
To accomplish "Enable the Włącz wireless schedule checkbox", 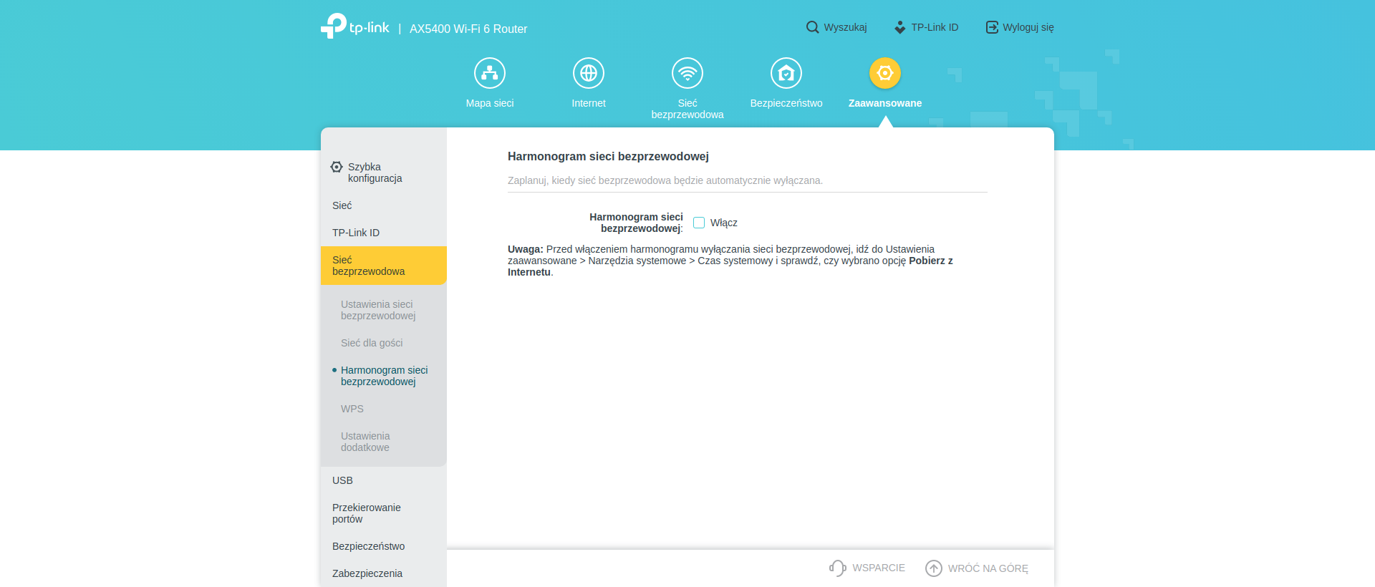I will (x=699, y=223).
